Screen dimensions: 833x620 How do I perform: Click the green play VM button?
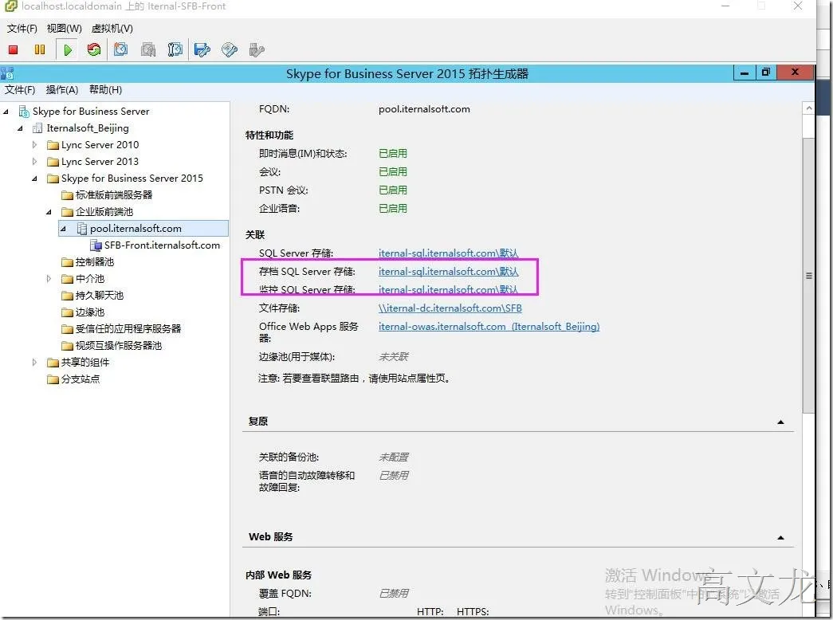tap(68, 50)
